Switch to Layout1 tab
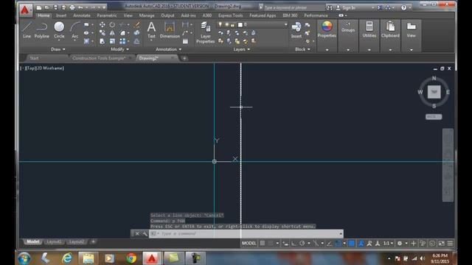Viewport: 472px width, 265px height. 54,241
